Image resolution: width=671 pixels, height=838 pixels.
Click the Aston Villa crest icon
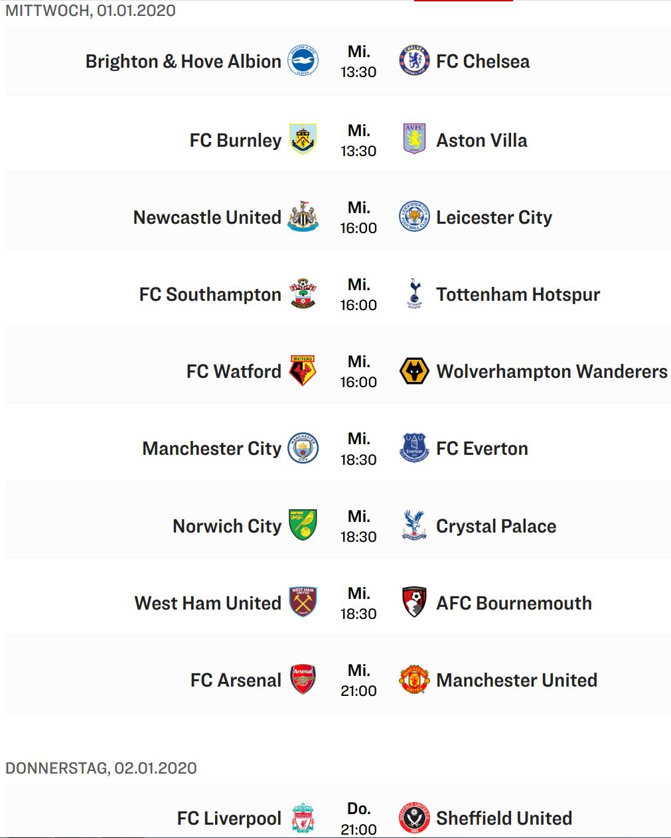414,139
